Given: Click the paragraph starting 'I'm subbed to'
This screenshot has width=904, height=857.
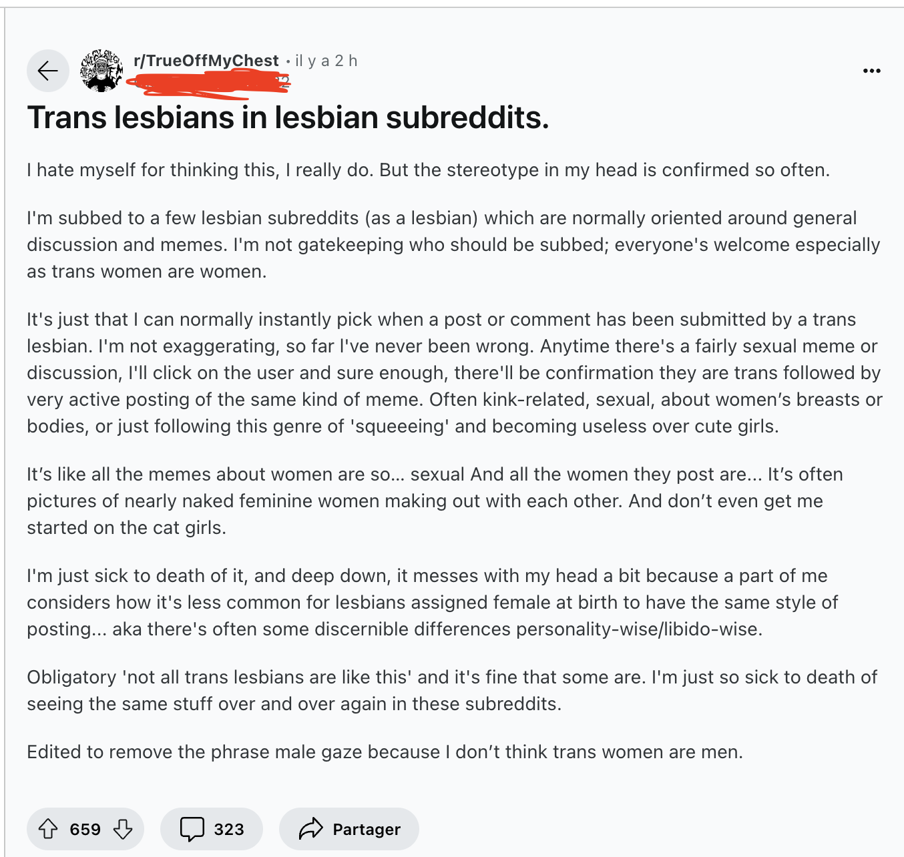Looking at the screenshot, I should [453, 245].
